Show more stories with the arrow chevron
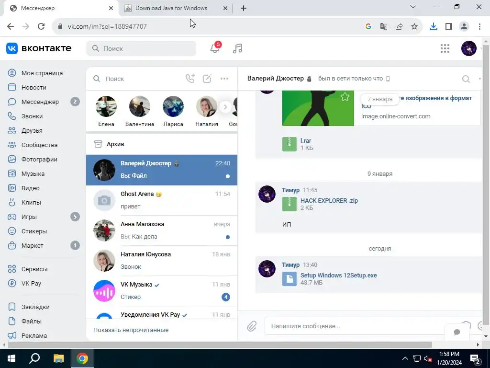The image size is (490, 368). pos(225,107)
